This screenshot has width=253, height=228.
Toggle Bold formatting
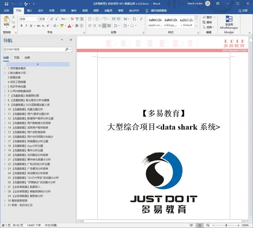[21, 26]
